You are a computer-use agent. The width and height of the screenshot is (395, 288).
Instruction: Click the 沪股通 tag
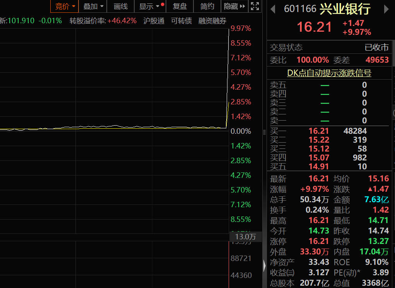(154, 20)
